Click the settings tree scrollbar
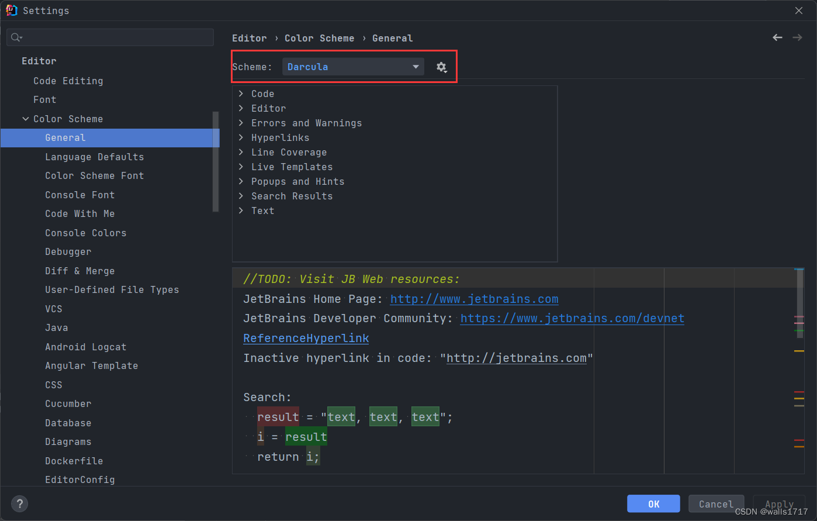This screenshot has width=817, height=521. [x=216, y=161]
